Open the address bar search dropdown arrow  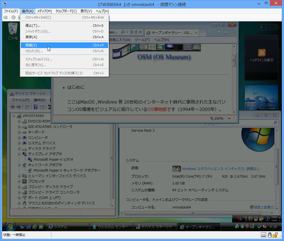[127, 32]
